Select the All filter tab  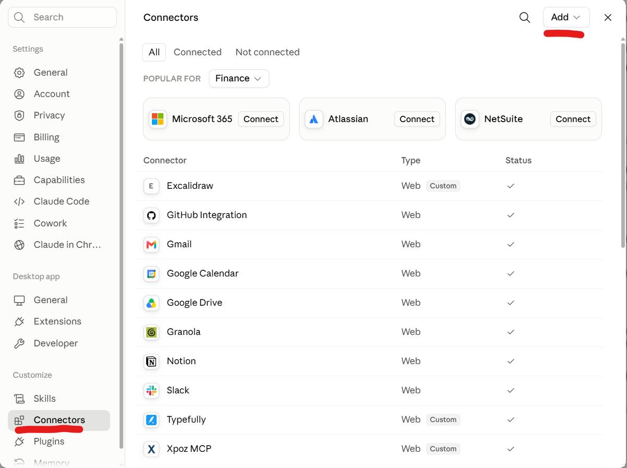154,52
